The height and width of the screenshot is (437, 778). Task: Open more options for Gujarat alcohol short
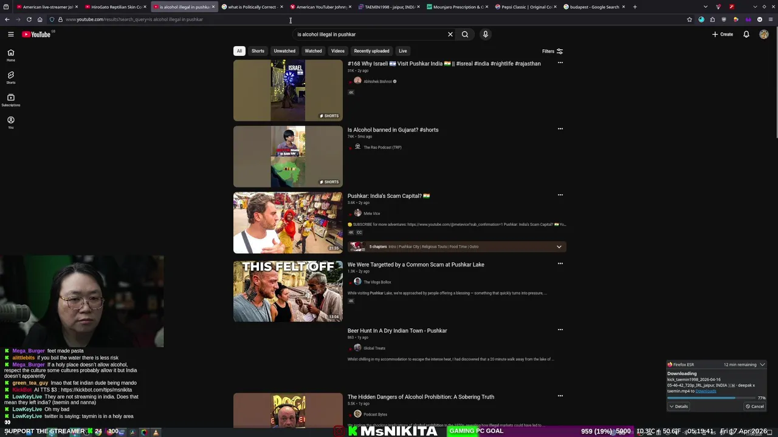pyautogui.click(x=560, y=129)
